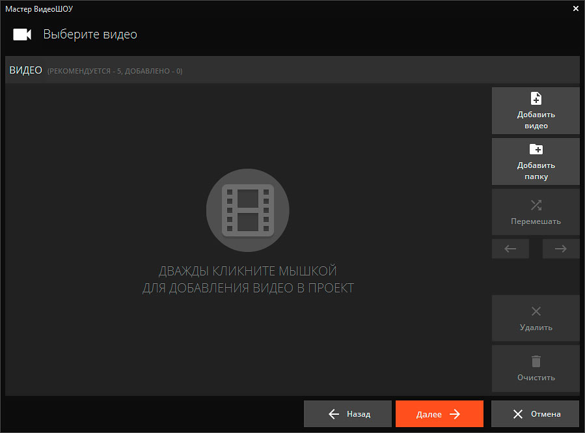The image size is (585, 433).
Task: Click the ВИДЕО section label
Action: click(x=25, y=70)
